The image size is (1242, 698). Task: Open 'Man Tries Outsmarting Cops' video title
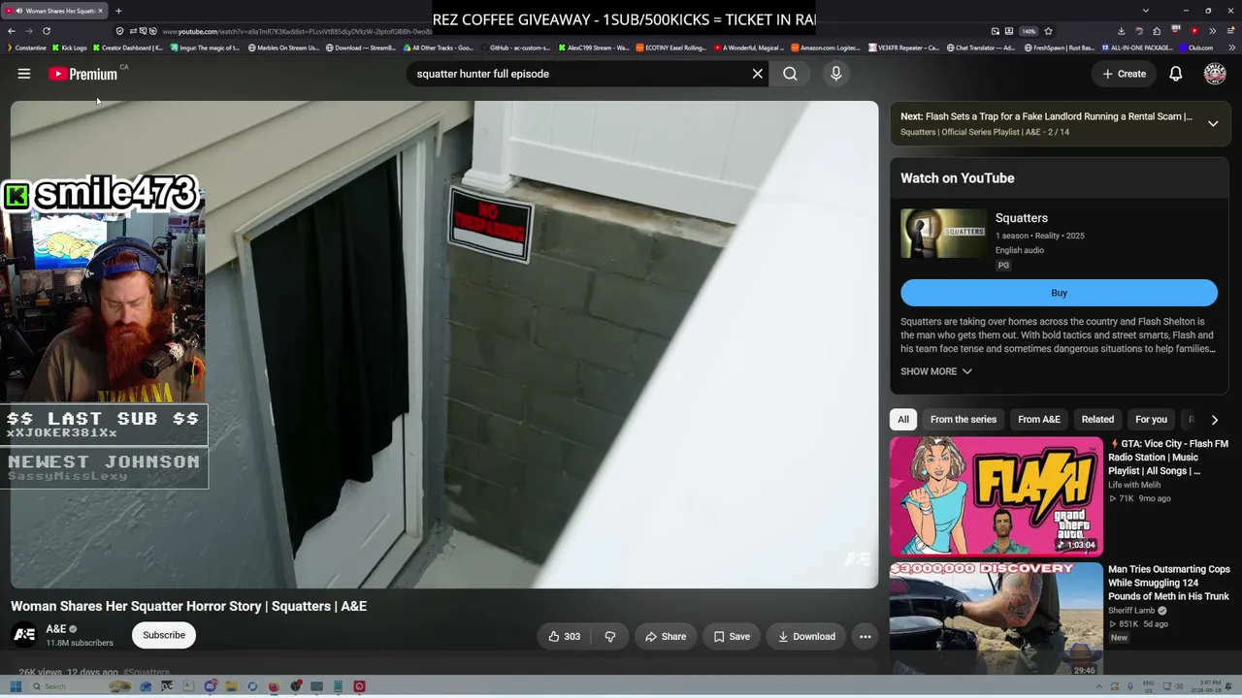tap(1169, 583)
